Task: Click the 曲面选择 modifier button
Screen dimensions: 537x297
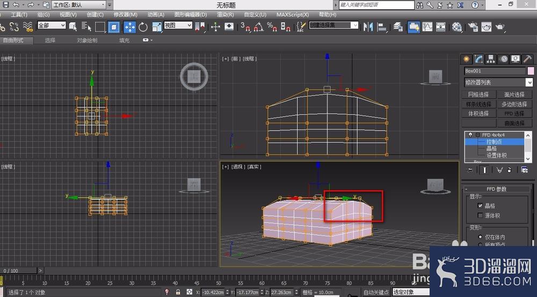Action: (514, 123)
